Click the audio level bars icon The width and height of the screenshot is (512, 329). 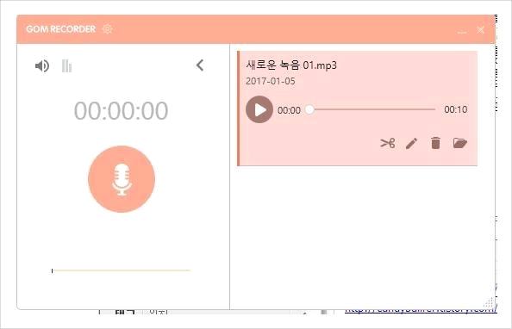tap(66, 66)
